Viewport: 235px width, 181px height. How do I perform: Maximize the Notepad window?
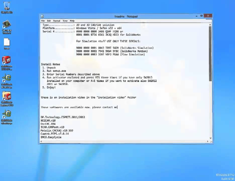[201, 16]
